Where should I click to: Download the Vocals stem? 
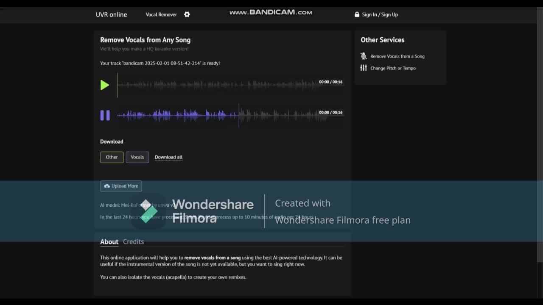point(137,157)
